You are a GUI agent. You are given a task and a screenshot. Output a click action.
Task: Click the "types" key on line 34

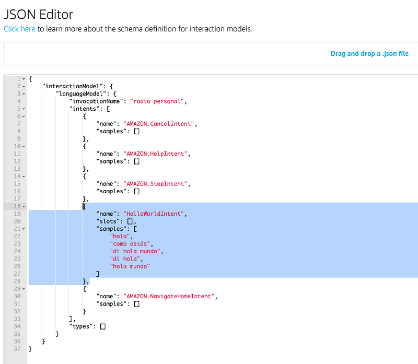tap(82, 326)
